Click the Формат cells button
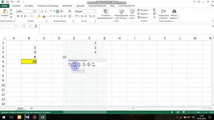This screenshot has width=214, height=120. [143, 17]
